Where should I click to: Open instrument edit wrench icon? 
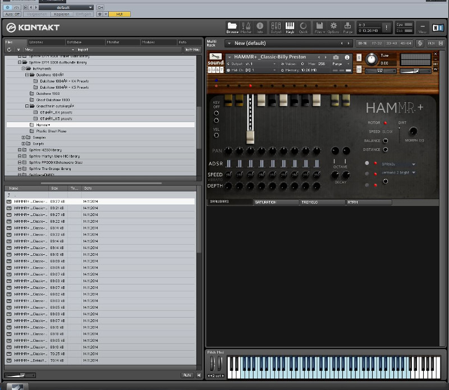[x=216, y=57]
